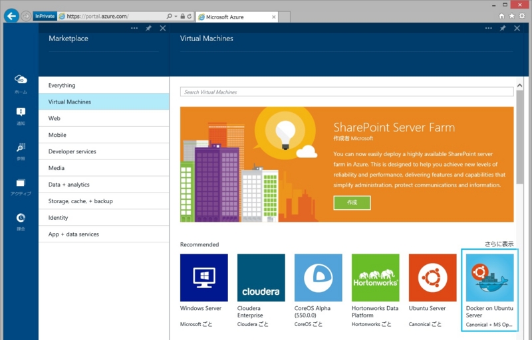Select Data + analytics category

pyautogui.click(x=104, y=185)
